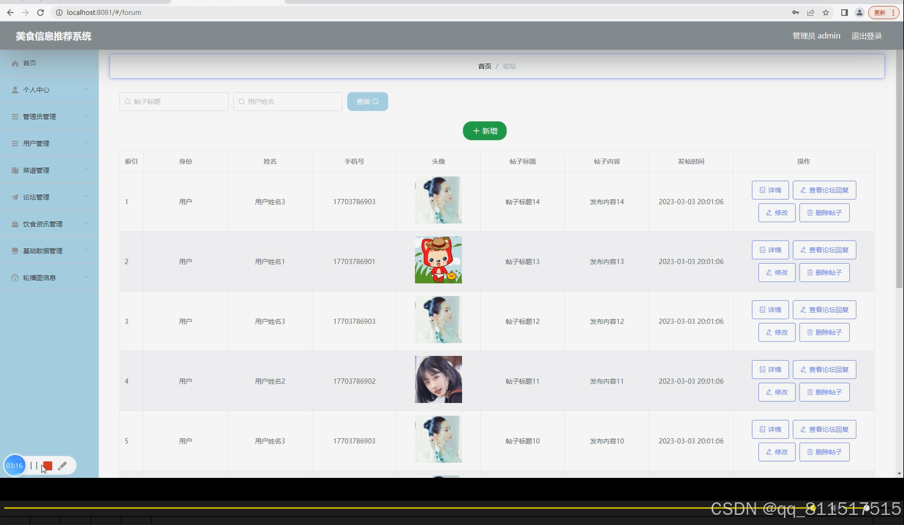Open the 论坛管理 sidebar menu item
904x525 pixels.
49,197
